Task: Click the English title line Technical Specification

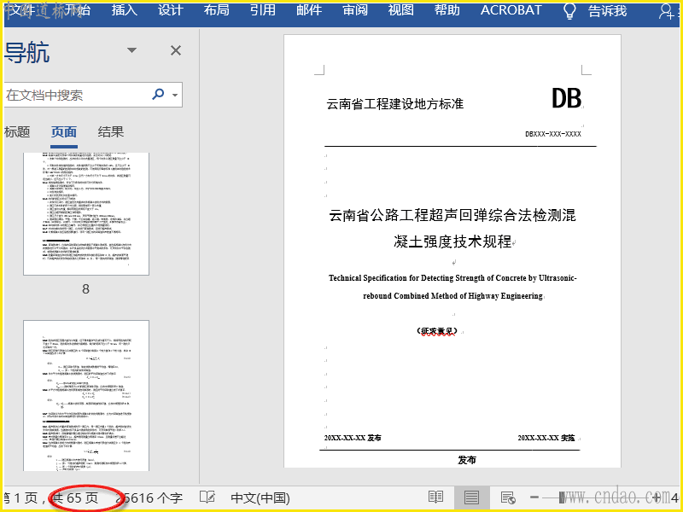Action: coord(452,278)
